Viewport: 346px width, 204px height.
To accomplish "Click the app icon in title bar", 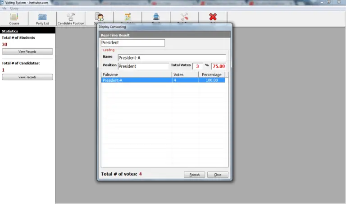I will point(2,2).
